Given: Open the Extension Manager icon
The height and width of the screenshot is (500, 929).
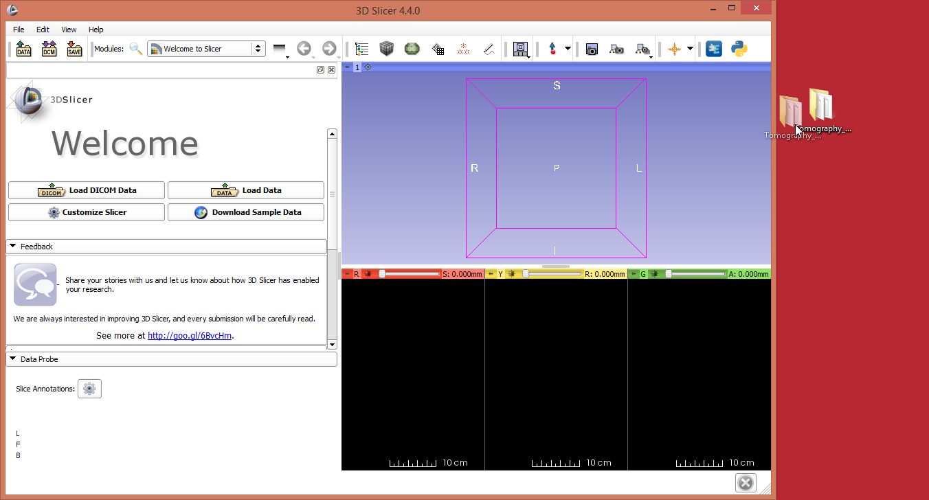Looking at the screenshot, I should 714,49.
